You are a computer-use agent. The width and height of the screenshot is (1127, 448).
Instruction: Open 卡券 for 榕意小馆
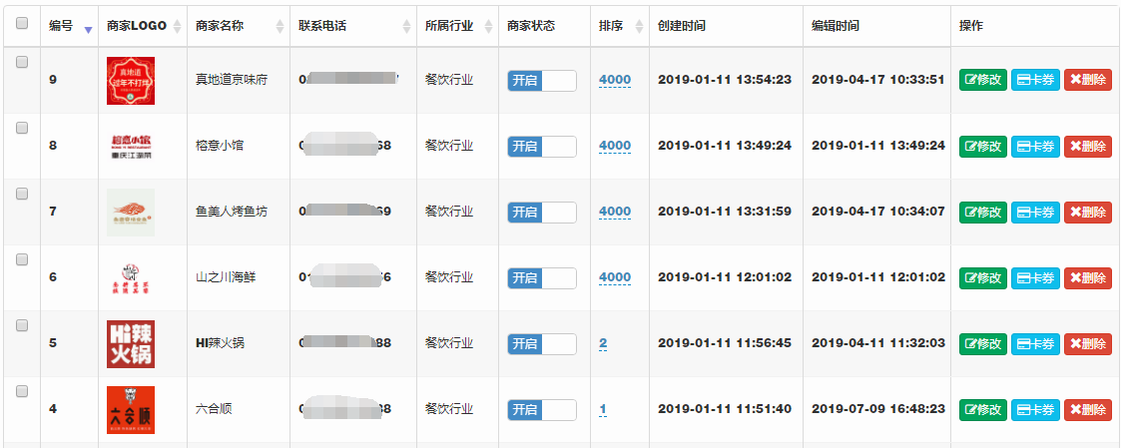pos(1036,146)
